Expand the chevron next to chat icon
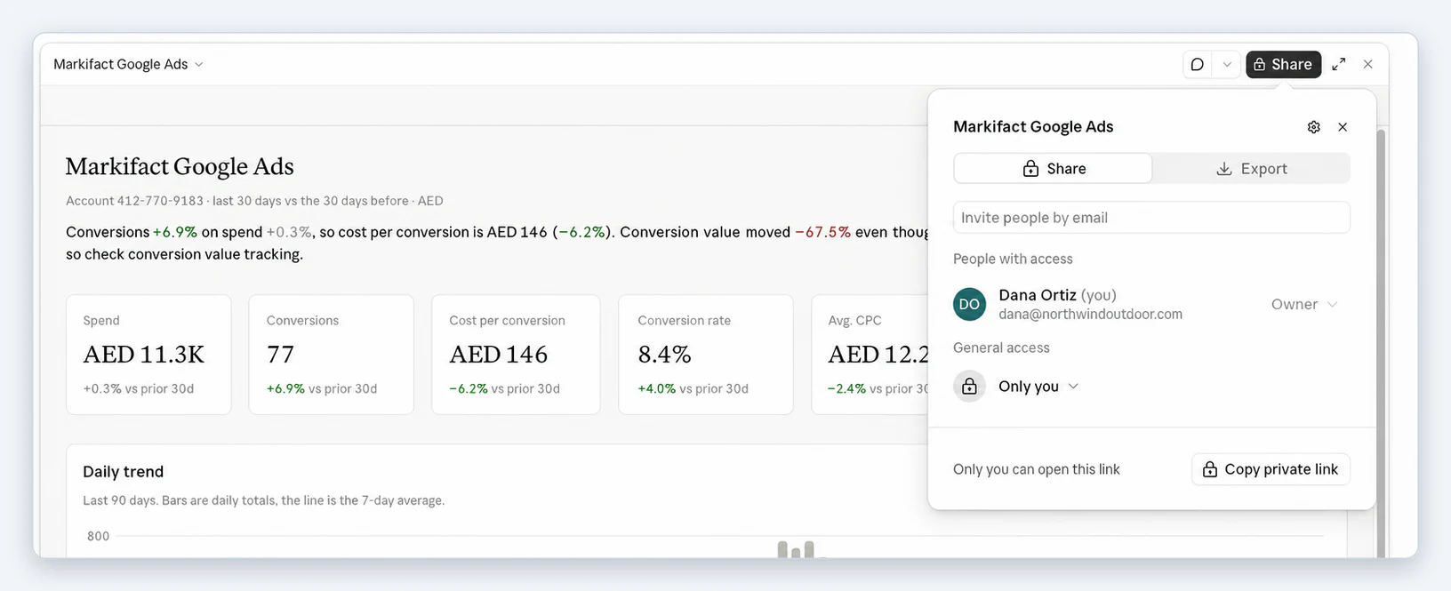The image size is (1451, 591). pyautogui.click(x=1227, y=64)
